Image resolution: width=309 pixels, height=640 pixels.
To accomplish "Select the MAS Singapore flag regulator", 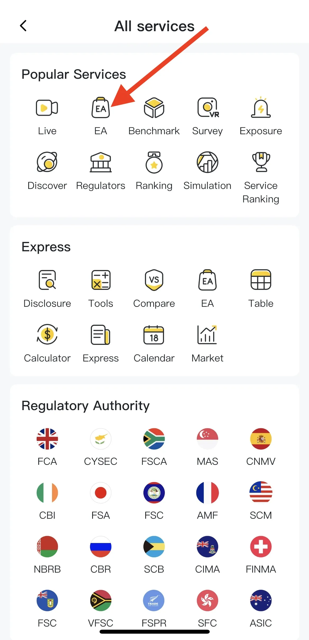I will point(207,439).
